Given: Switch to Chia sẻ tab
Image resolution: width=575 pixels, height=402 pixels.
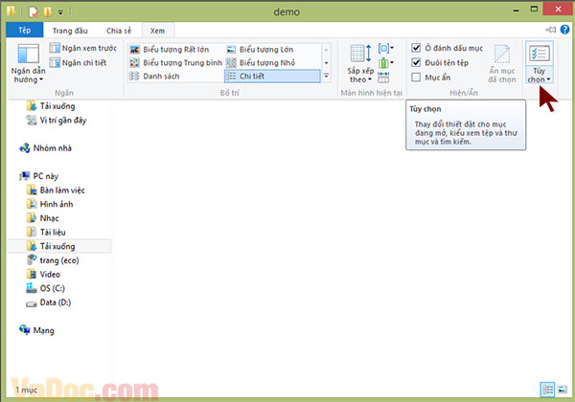Looking at the screenshot, I should 119,31.
